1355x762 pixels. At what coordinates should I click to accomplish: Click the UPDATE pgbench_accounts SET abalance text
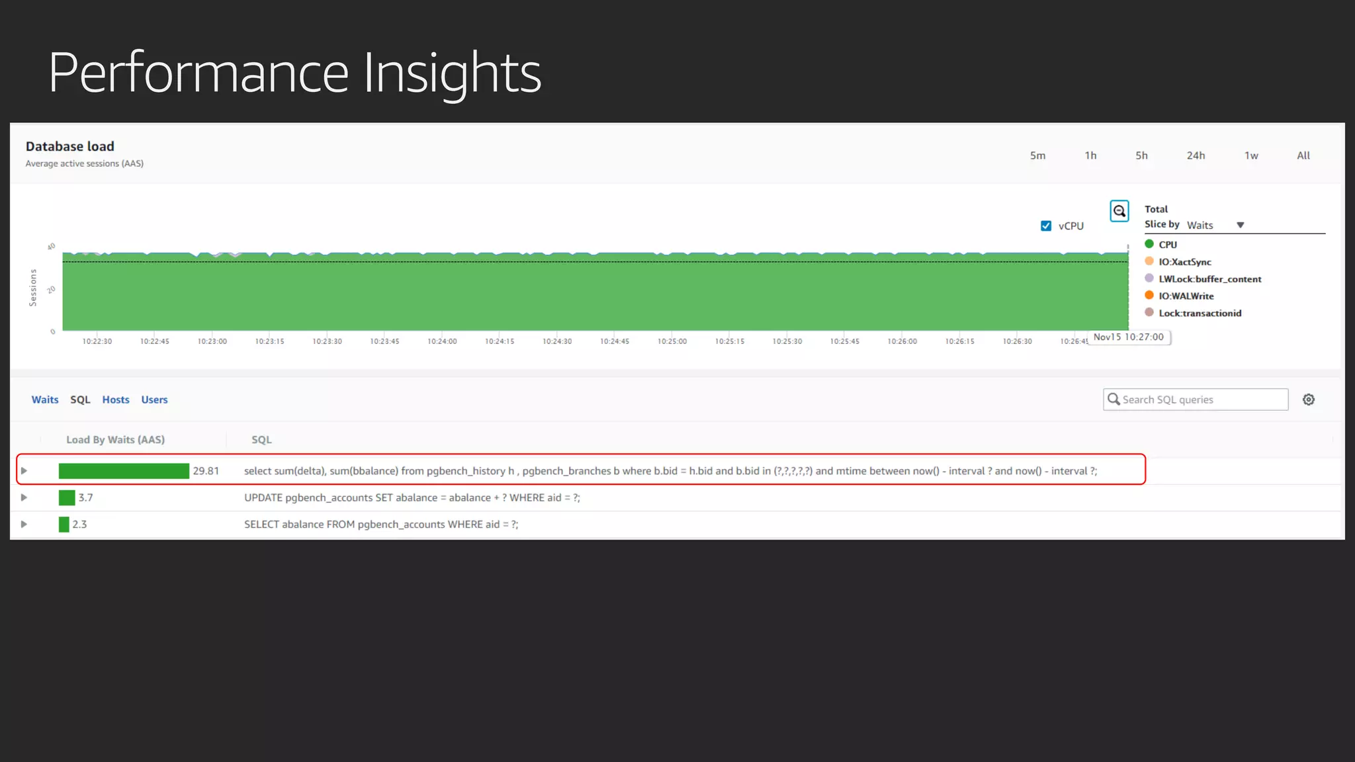point(412,497)
